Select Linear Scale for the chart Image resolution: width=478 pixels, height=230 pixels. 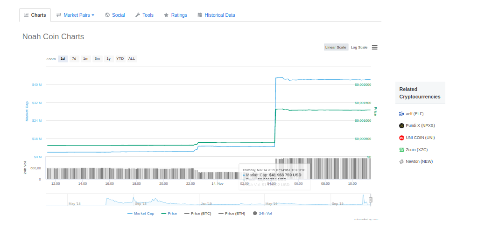[x=336, y=47]
